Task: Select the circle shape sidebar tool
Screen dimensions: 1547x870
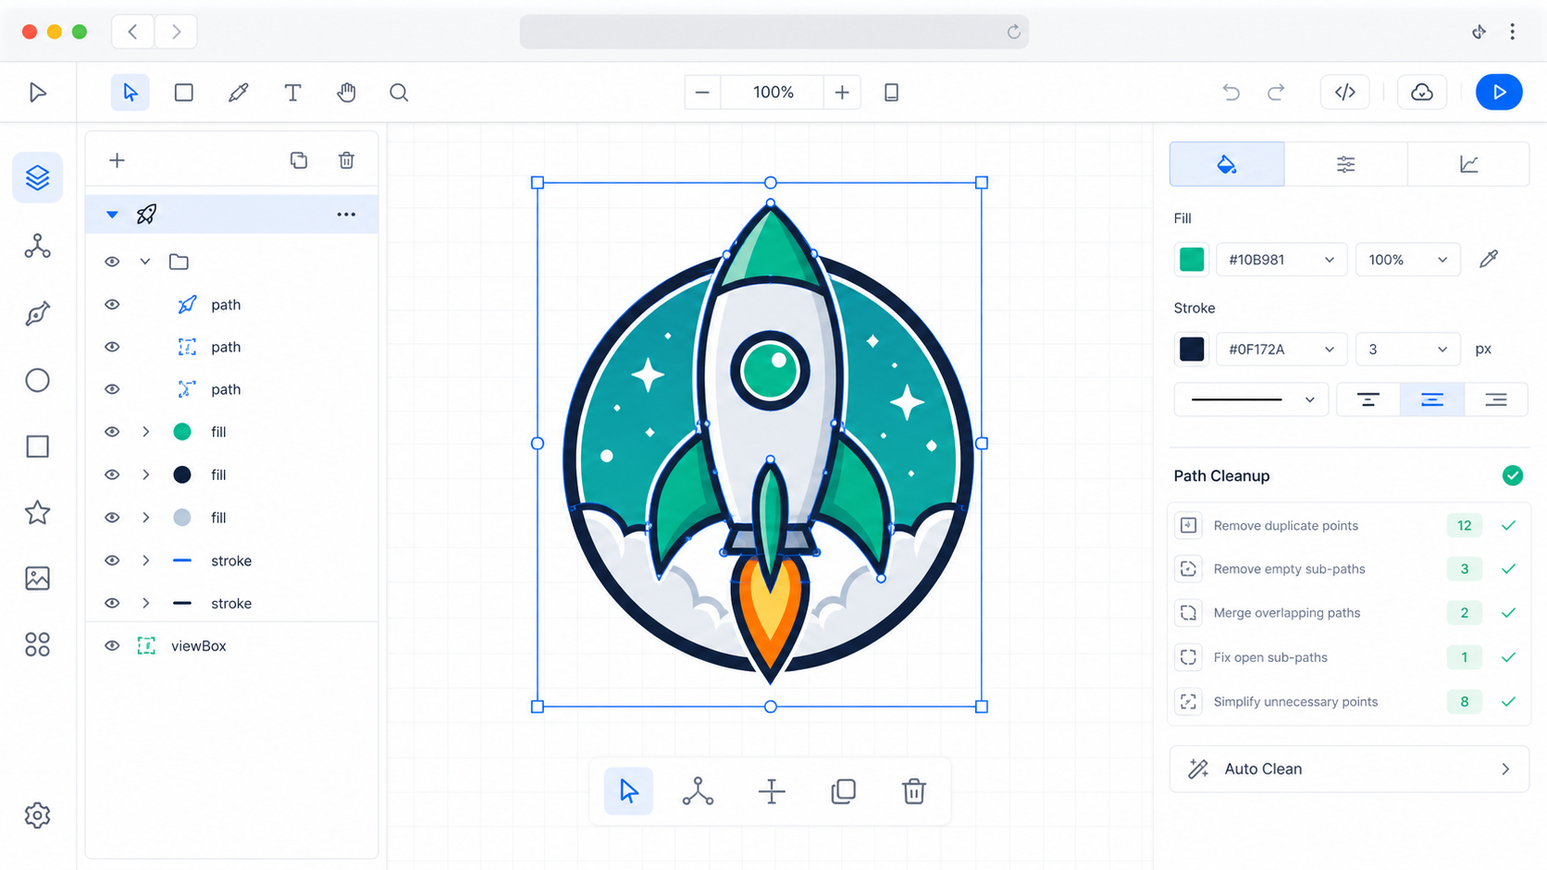Action: coord(38,380)
